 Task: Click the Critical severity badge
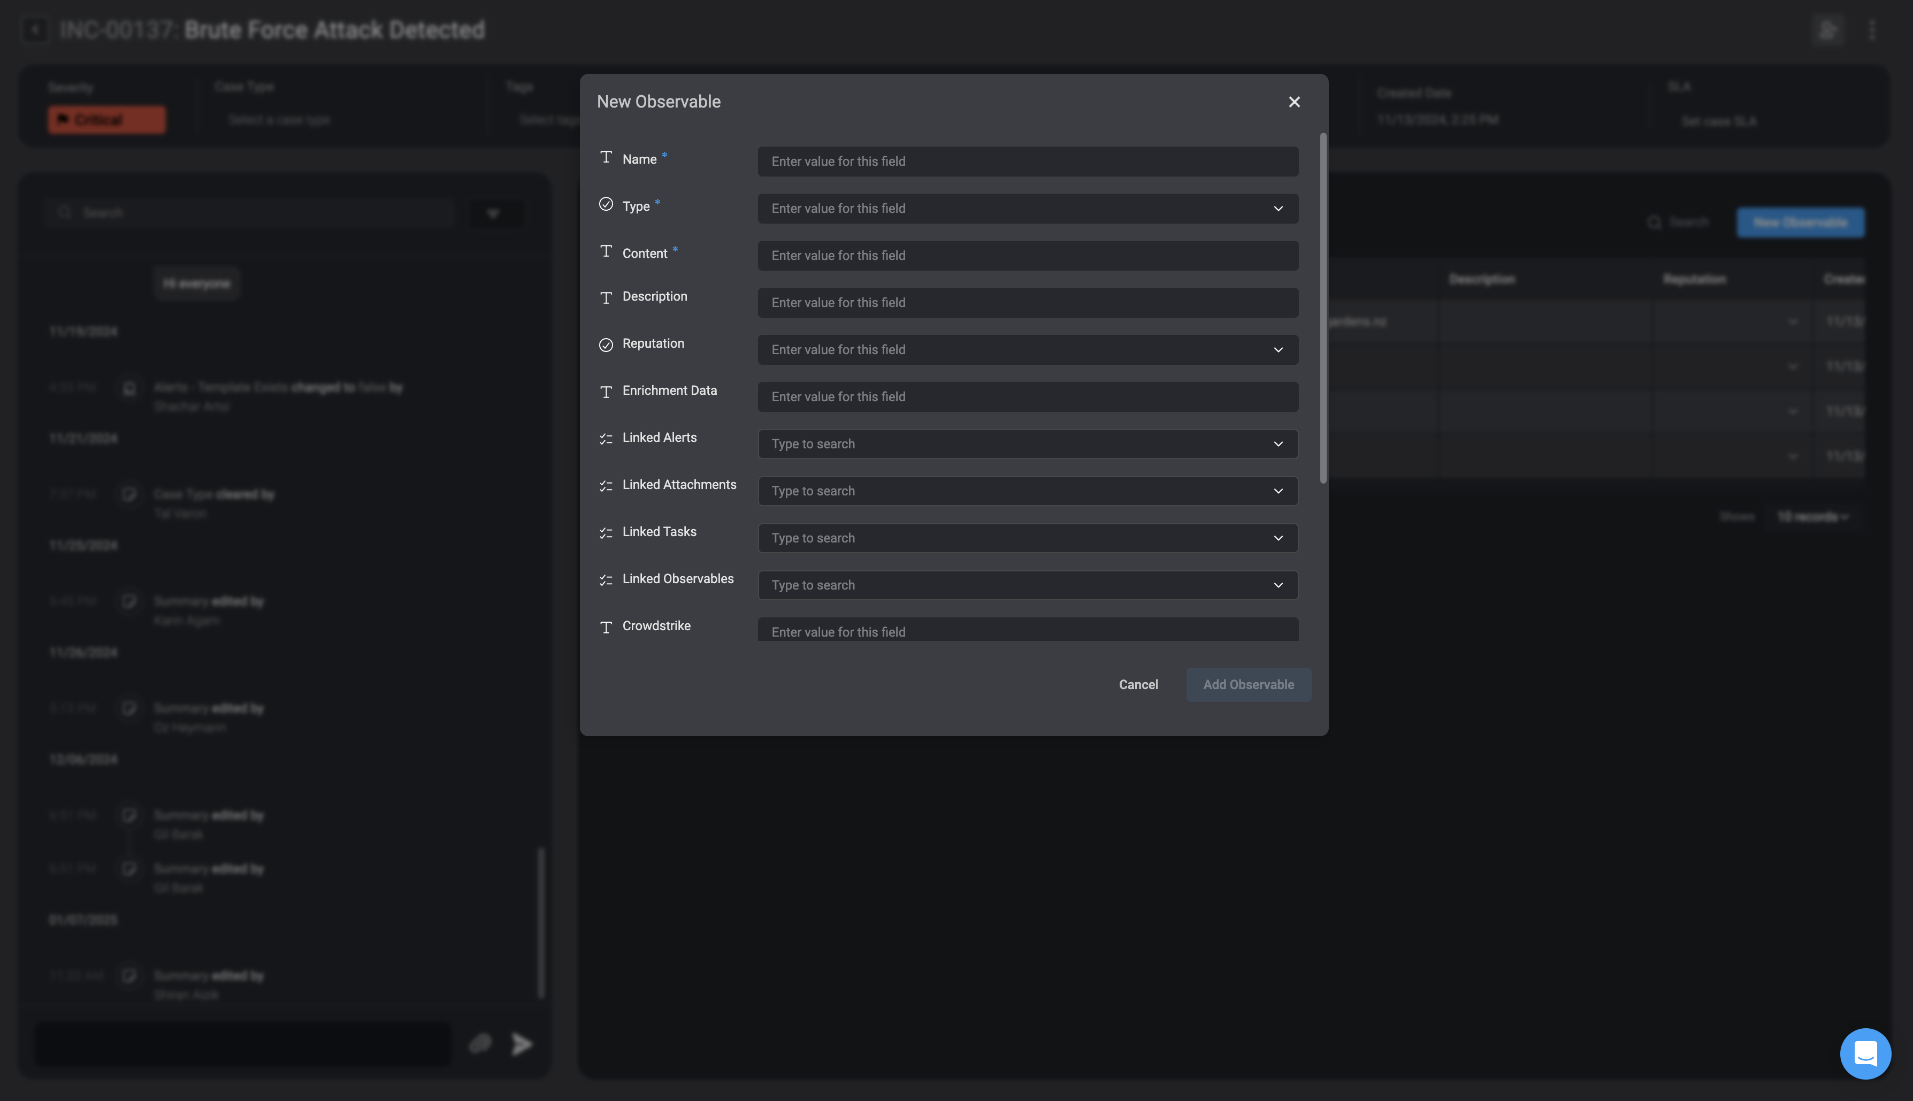point(106,119)
